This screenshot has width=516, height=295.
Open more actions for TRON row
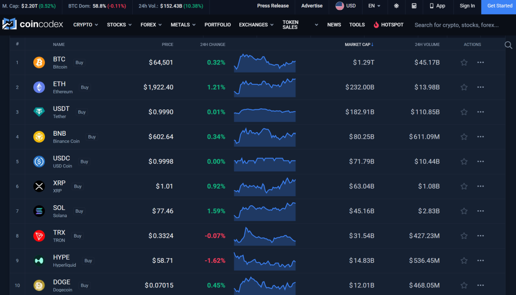(x=481, y=236)
